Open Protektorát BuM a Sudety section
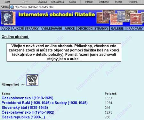 (x=44, y=103)
